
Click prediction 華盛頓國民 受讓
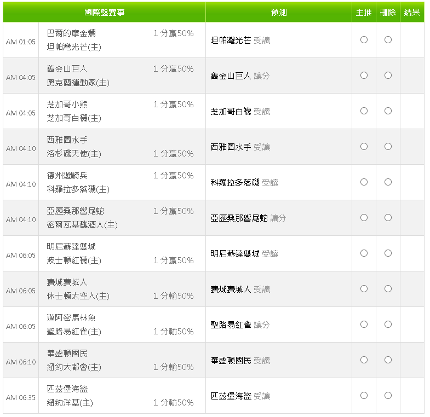(x=240, y=360)
